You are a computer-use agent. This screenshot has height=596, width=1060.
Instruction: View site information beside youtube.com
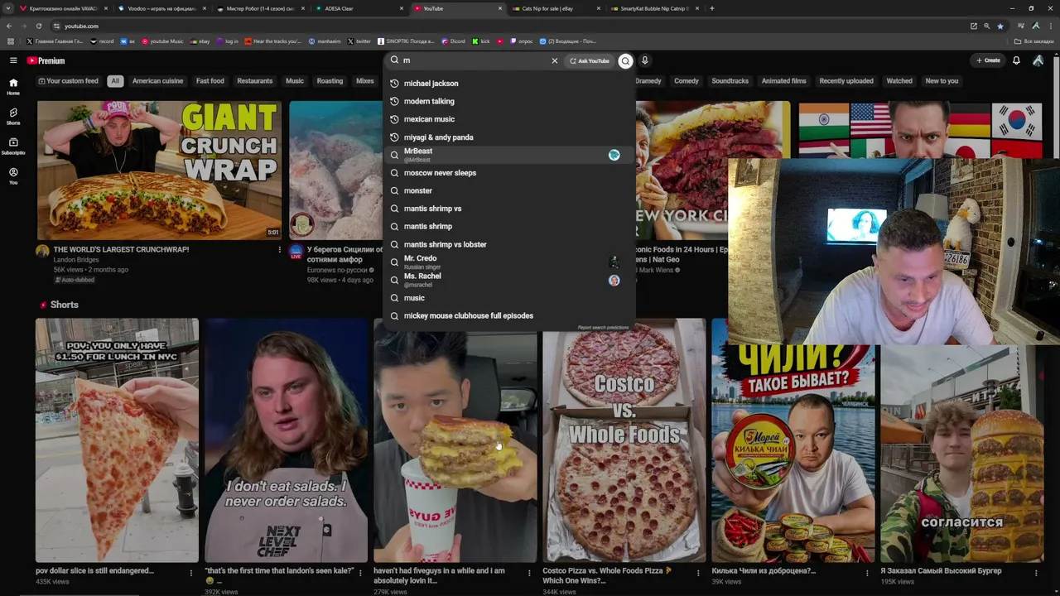pos(55,26)
